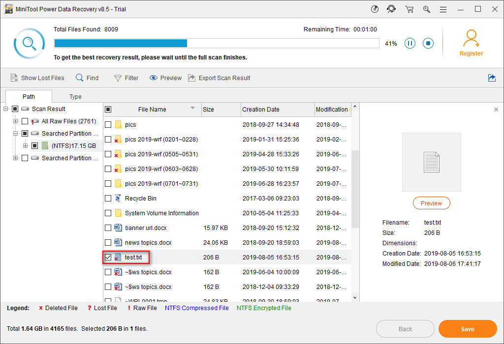Viewport: 504px width, 344px height.
Task: Select the pics 2019-wrf (0603~0628) row
Action: click(227, 169)
